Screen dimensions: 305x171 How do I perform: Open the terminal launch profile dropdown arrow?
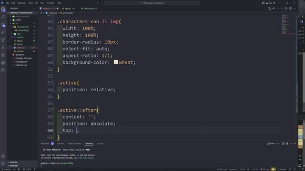pyautogui.click(x=280, y=143)
